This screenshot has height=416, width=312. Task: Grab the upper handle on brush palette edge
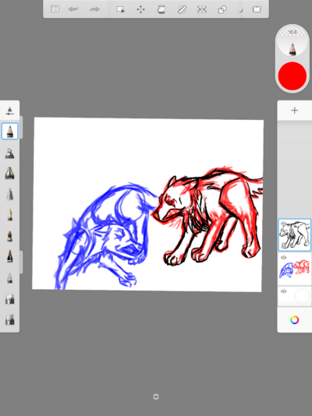point(21,127)
